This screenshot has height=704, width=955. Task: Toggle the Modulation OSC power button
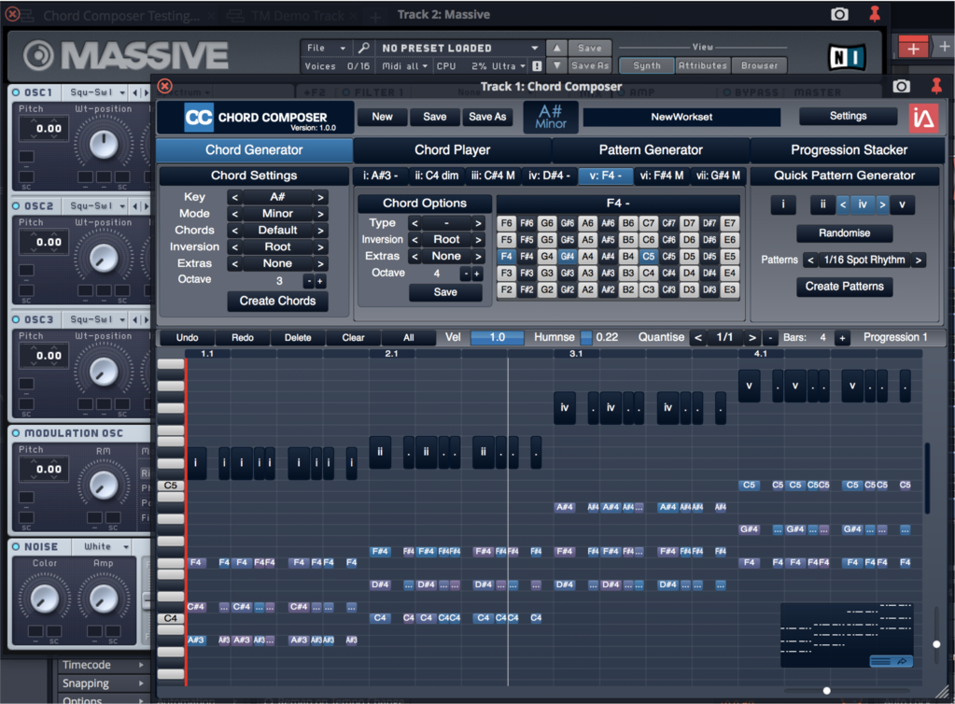pos(17,433)
